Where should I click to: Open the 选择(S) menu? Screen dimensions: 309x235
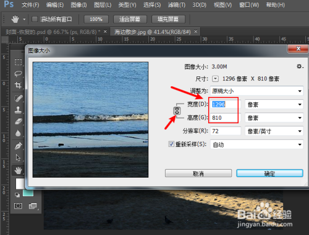click(x=152, y=5)
